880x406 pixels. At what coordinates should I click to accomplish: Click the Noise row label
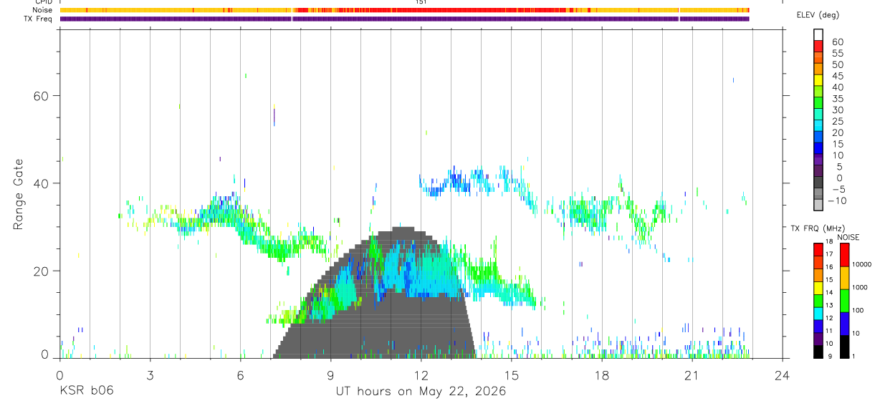(x=43, y=10)
